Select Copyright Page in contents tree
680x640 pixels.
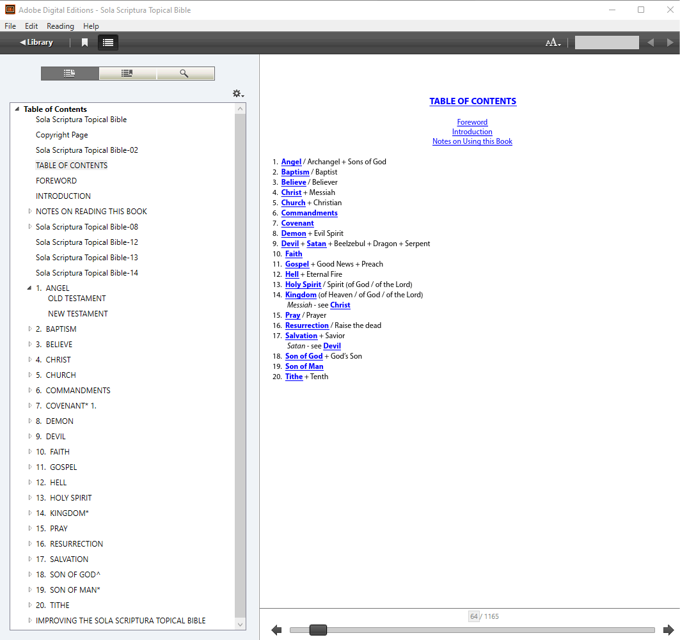coord(62,135)
